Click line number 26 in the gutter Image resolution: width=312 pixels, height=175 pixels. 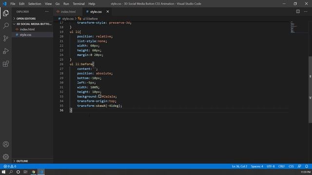pyautogui.click(x=61, y=64)
